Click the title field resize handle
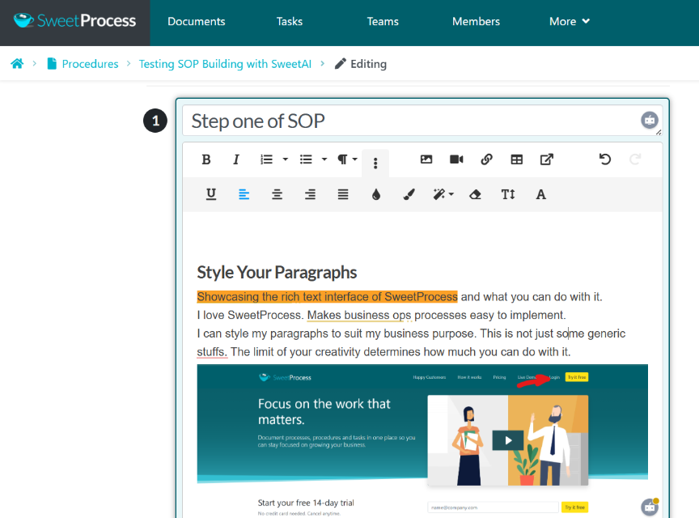The width and height of the screenshot is (699, 518). point(659,132)
